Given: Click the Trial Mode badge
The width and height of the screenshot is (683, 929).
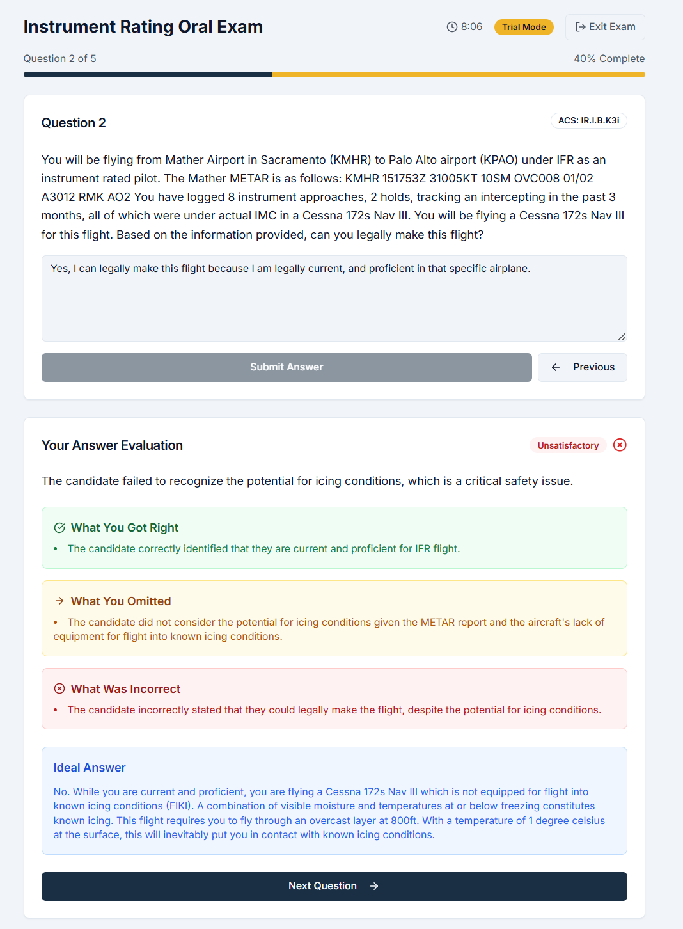Looking at the screenshot, I should click(524, 27).
